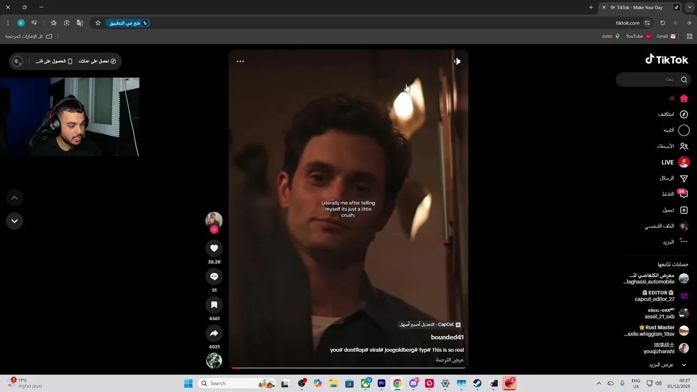
Task: Click the get app phone button
Action: click(53, 61)
